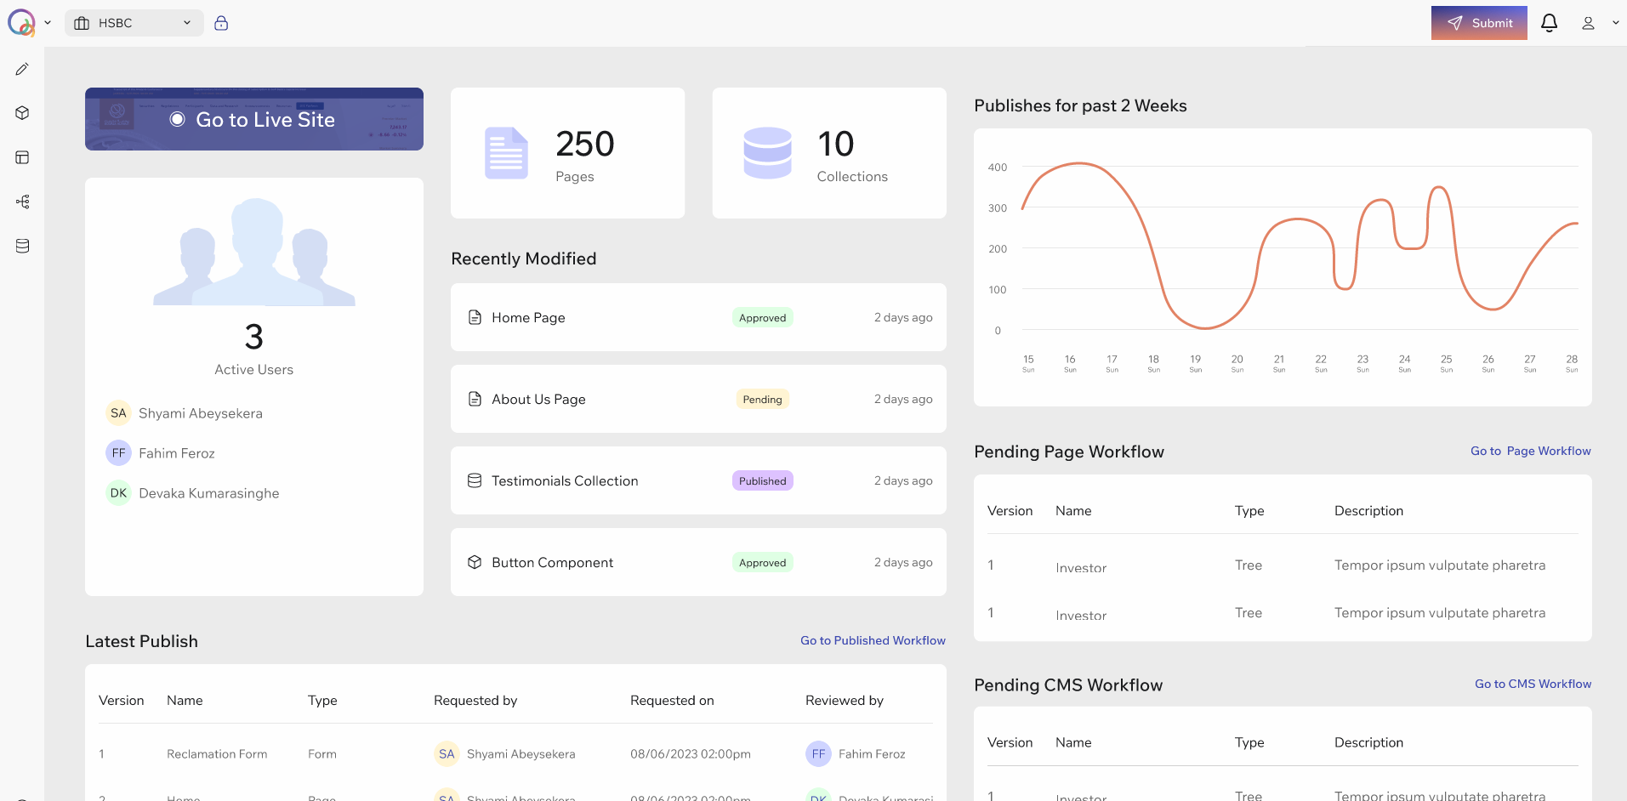Click the app logo in top-left corner
This screenshot has height=801, width=1627.
coord(21,23)
